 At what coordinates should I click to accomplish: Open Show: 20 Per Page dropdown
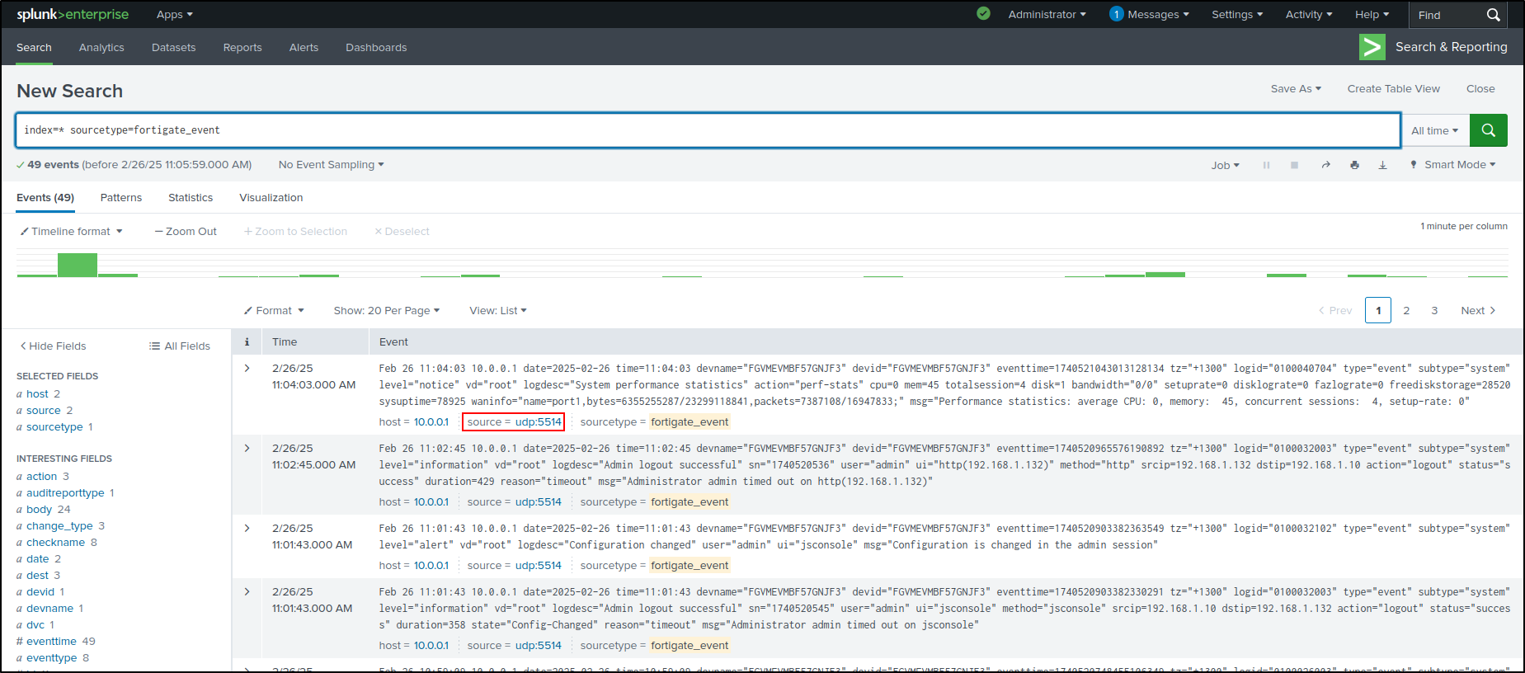pos(387,311)
